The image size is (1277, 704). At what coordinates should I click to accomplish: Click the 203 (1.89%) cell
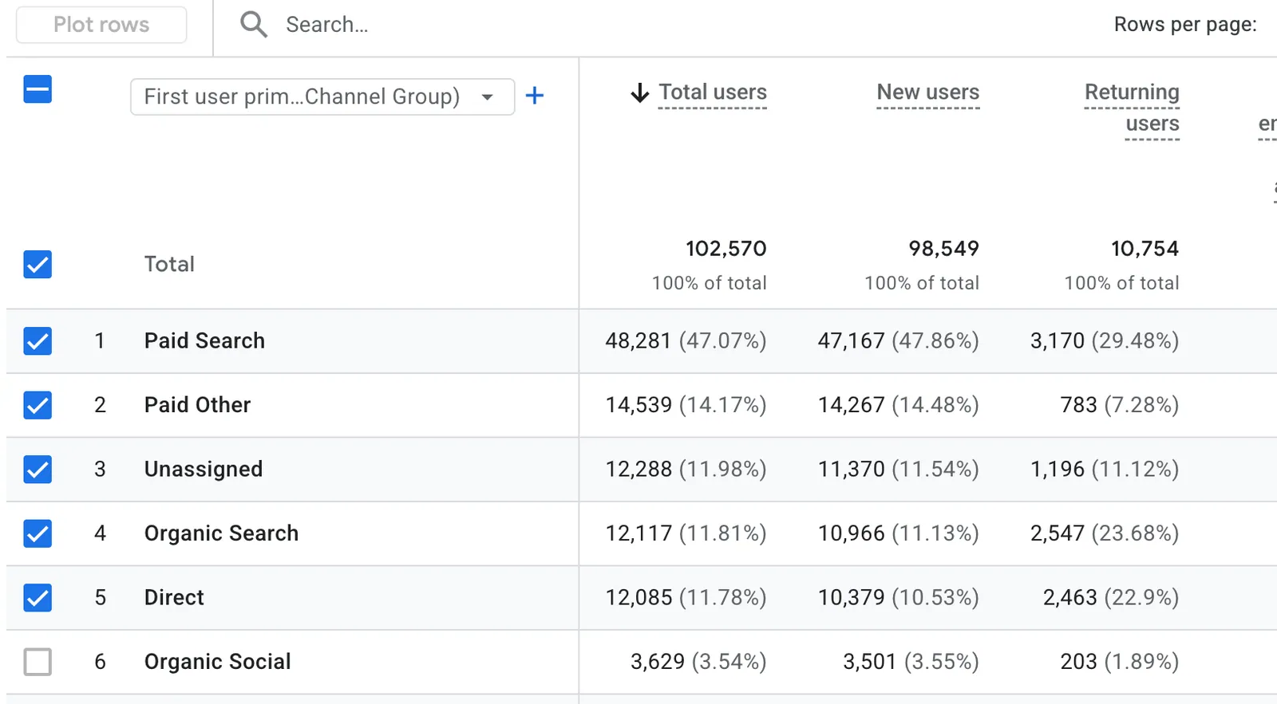[x=1120, y=662]
